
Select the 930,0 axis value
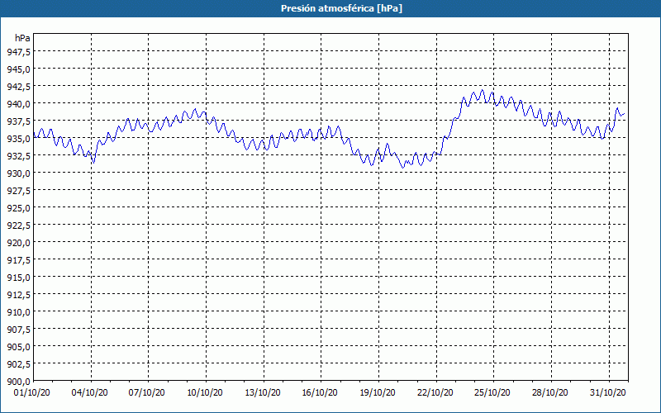pyautogui.click(x=18, y=173)
